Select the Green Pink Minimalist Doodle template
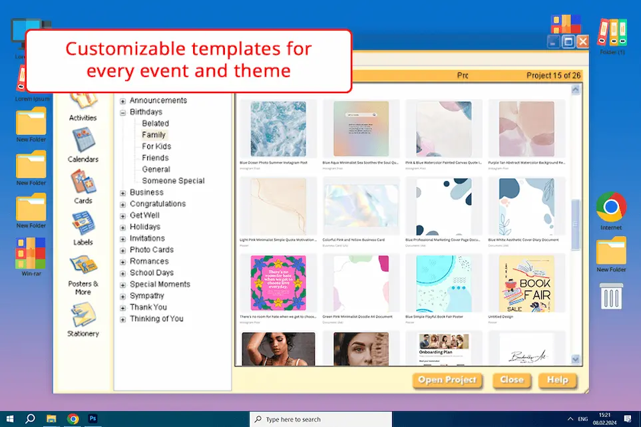This screenshot has width=641, height=427. point(361,283)
